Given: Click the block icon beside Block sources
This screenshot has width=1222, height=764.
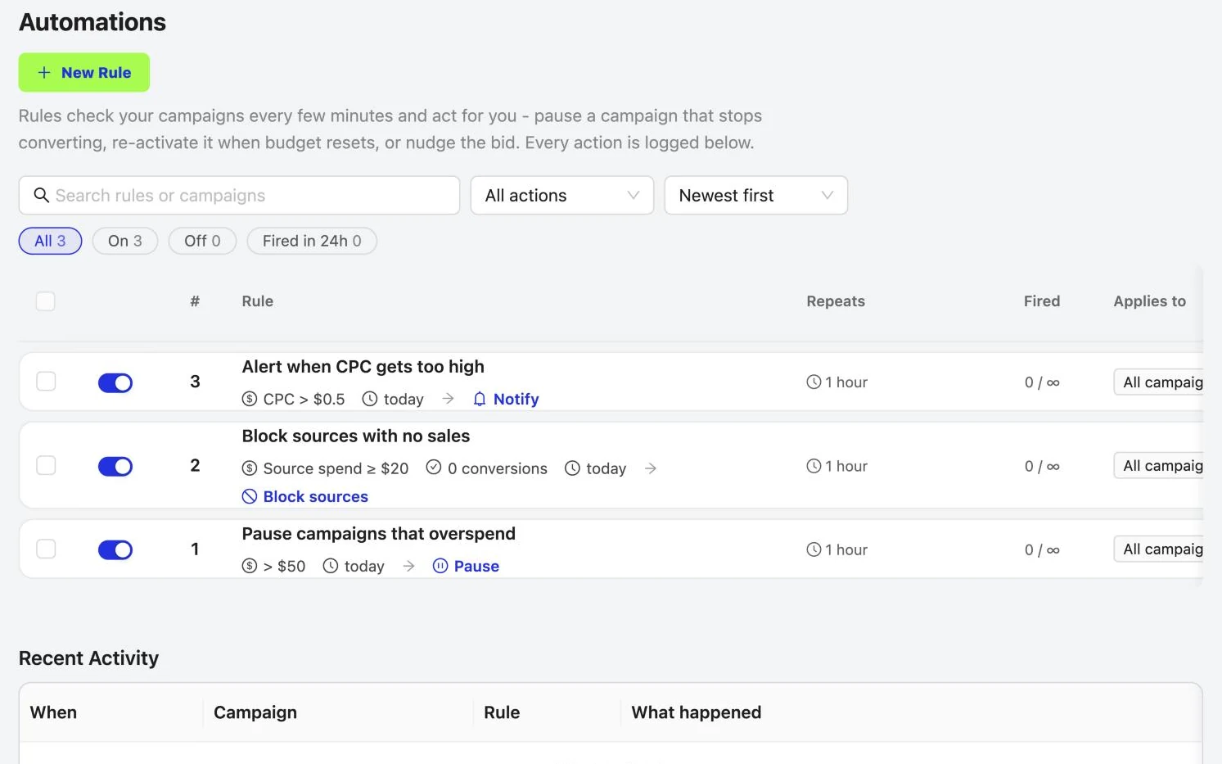Looking at the screenshot, I should (x=250, y=496).
